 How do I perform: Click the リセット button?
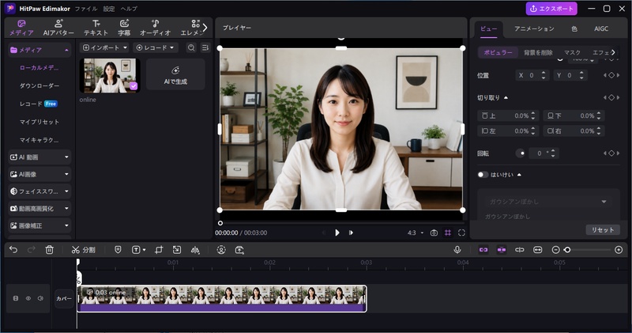pos(603,229)
